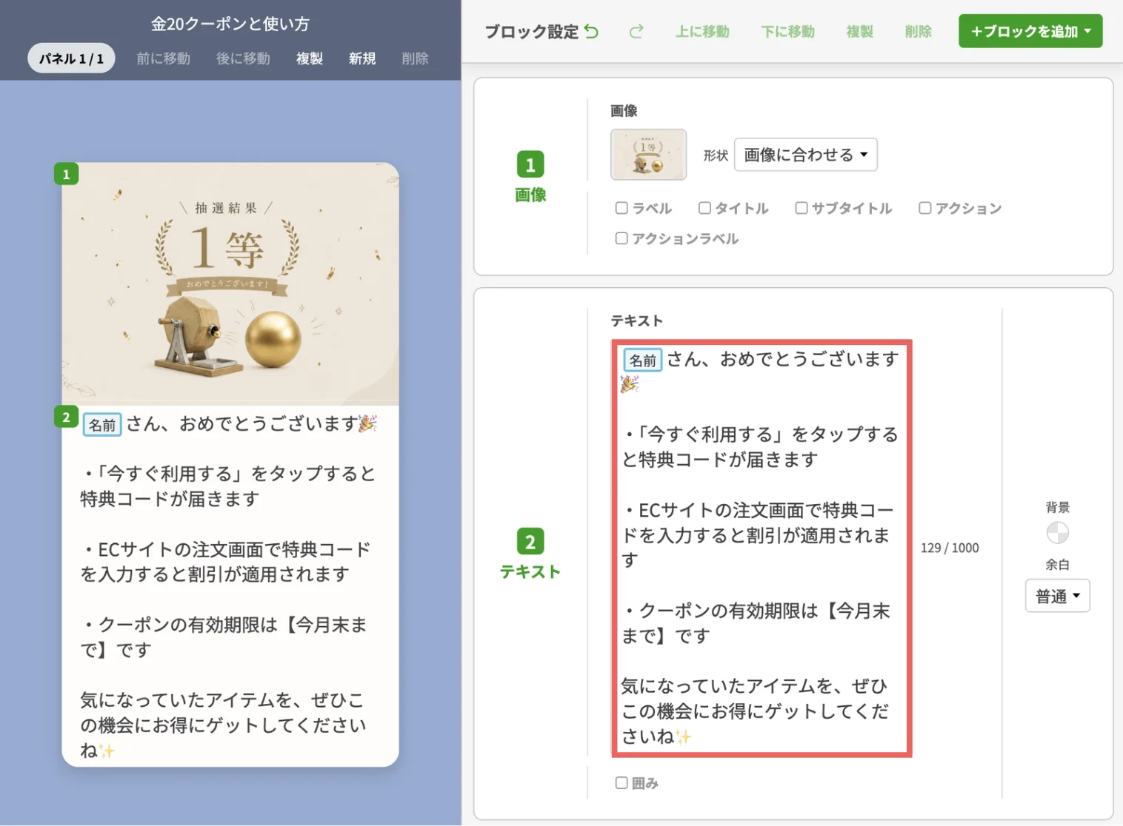Select green block 1 badge in the preview
Viewport: 1123px width, 826px height.
(x=66, y=174)
